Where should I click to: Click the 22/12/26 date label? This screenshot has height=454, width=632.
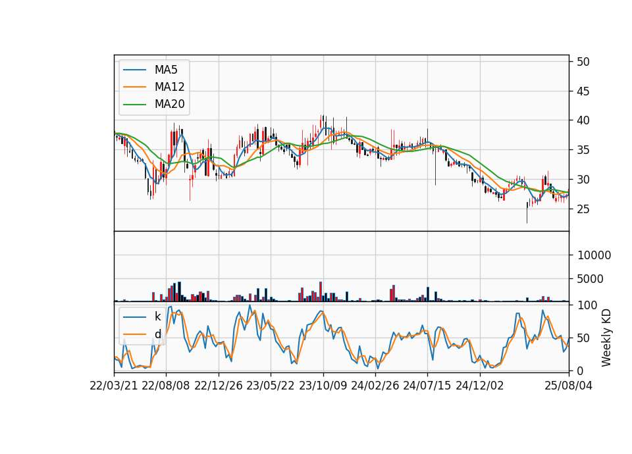[219, 386]
